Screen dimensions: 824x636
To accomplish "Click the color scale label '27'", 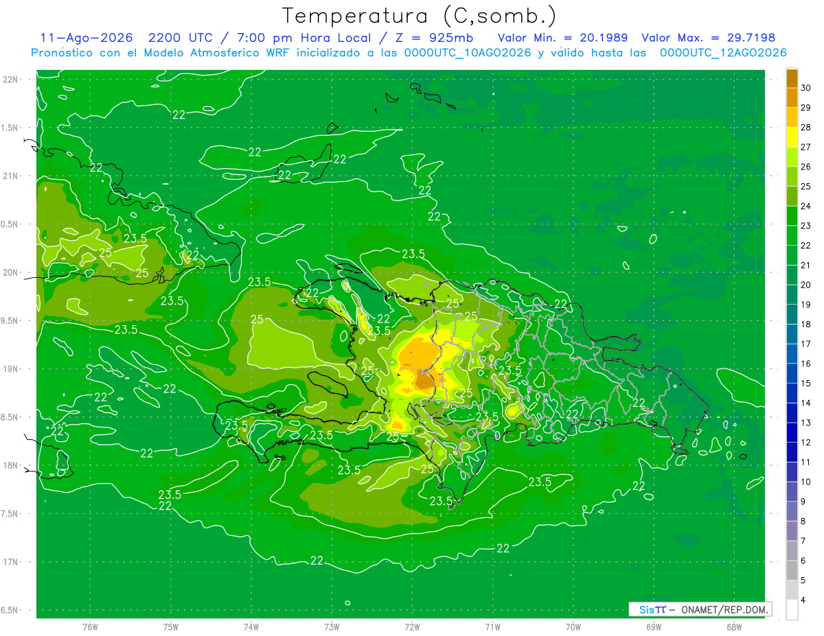I will pyautogui.click(x=806, y=148).
